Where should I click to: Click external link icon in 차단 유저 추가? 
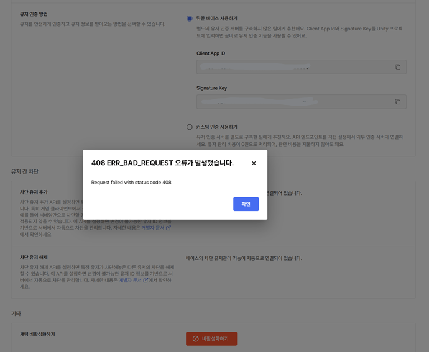[x=168, y=228]
